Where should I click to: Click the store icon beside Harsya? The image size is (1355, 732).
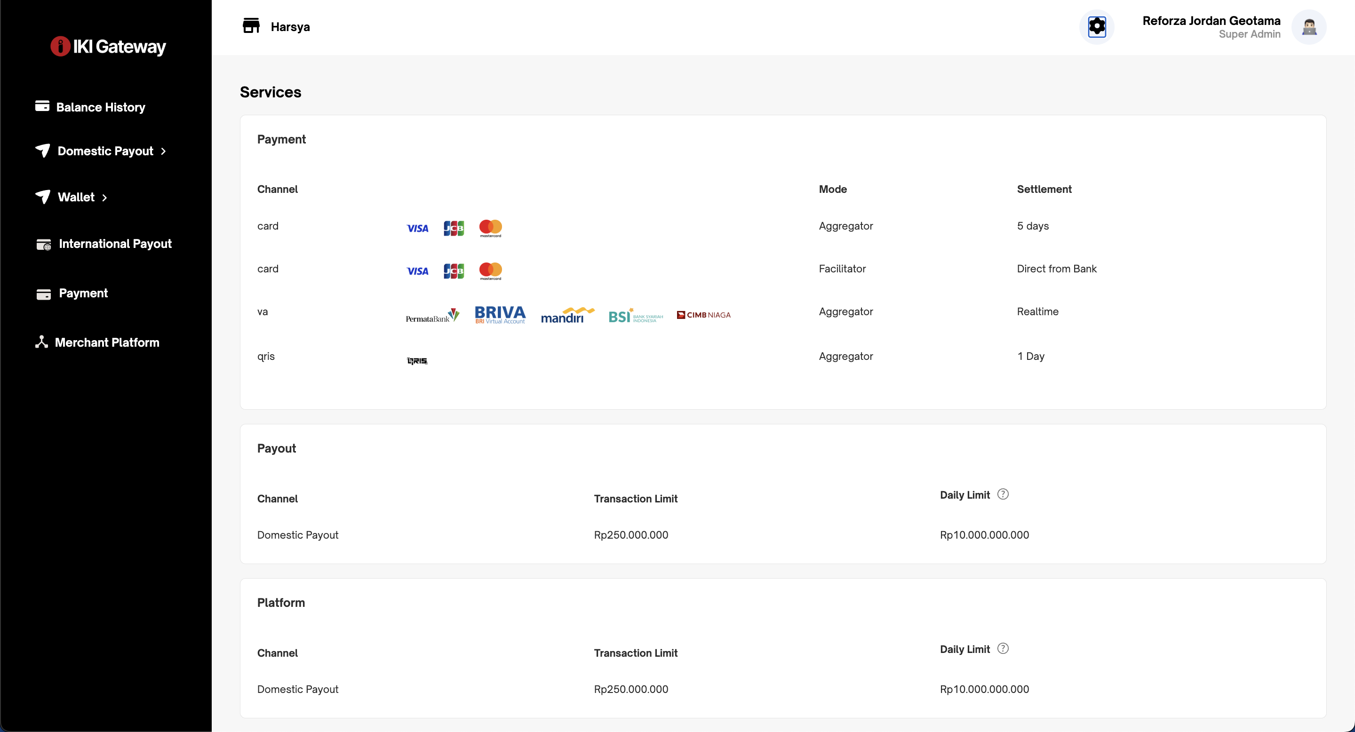(251, 26)
